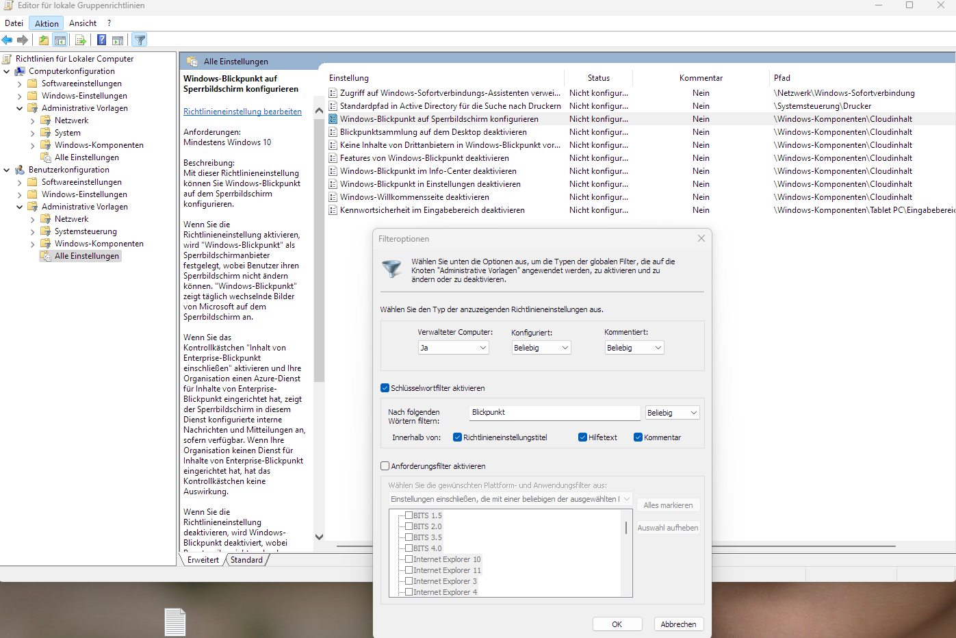Screen dimensions: 956x638
Task: Click the folder-with-arrow toolbar icon
Action: coord(43,40)
